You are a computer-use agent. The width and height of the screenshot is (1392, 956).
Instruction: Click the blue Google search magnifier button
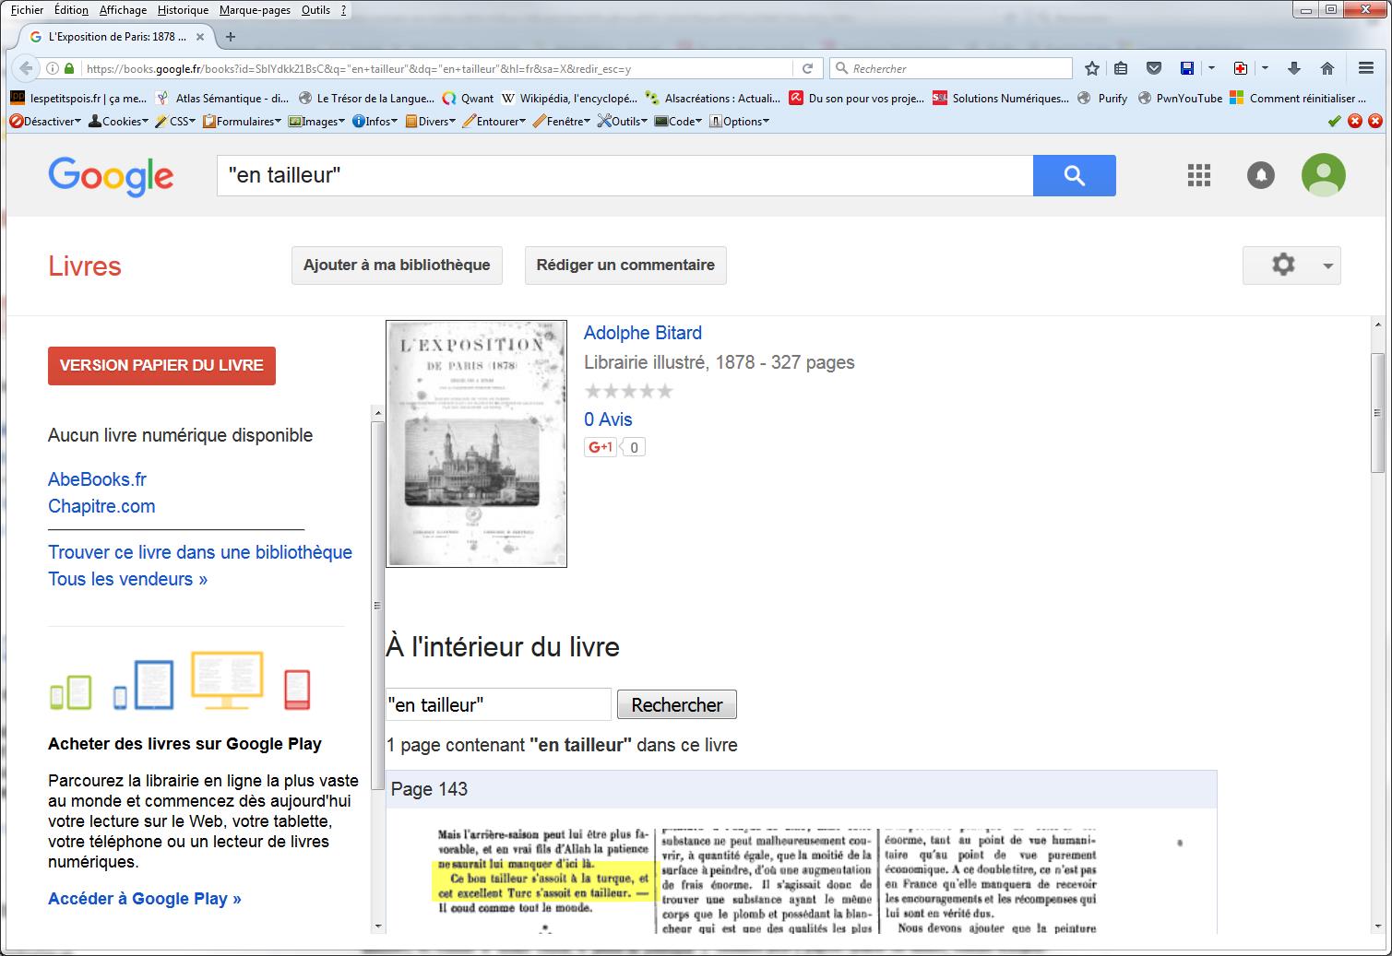click(1074, 175)
